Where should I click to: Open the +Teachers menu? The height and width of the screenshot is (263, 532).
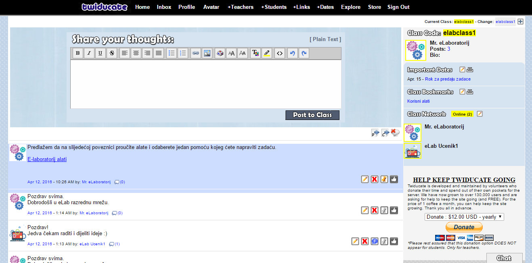[241, 7]
